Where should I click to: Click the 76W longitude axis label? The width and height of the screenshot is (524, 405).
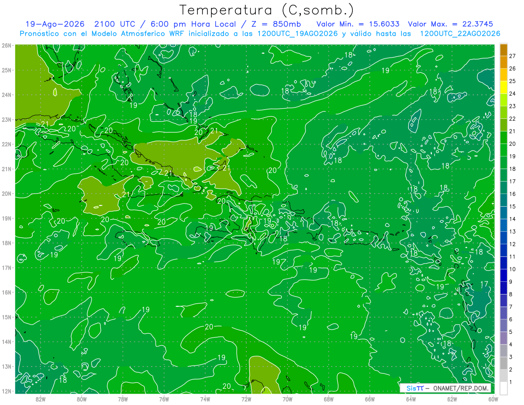(x=164, y=399)
